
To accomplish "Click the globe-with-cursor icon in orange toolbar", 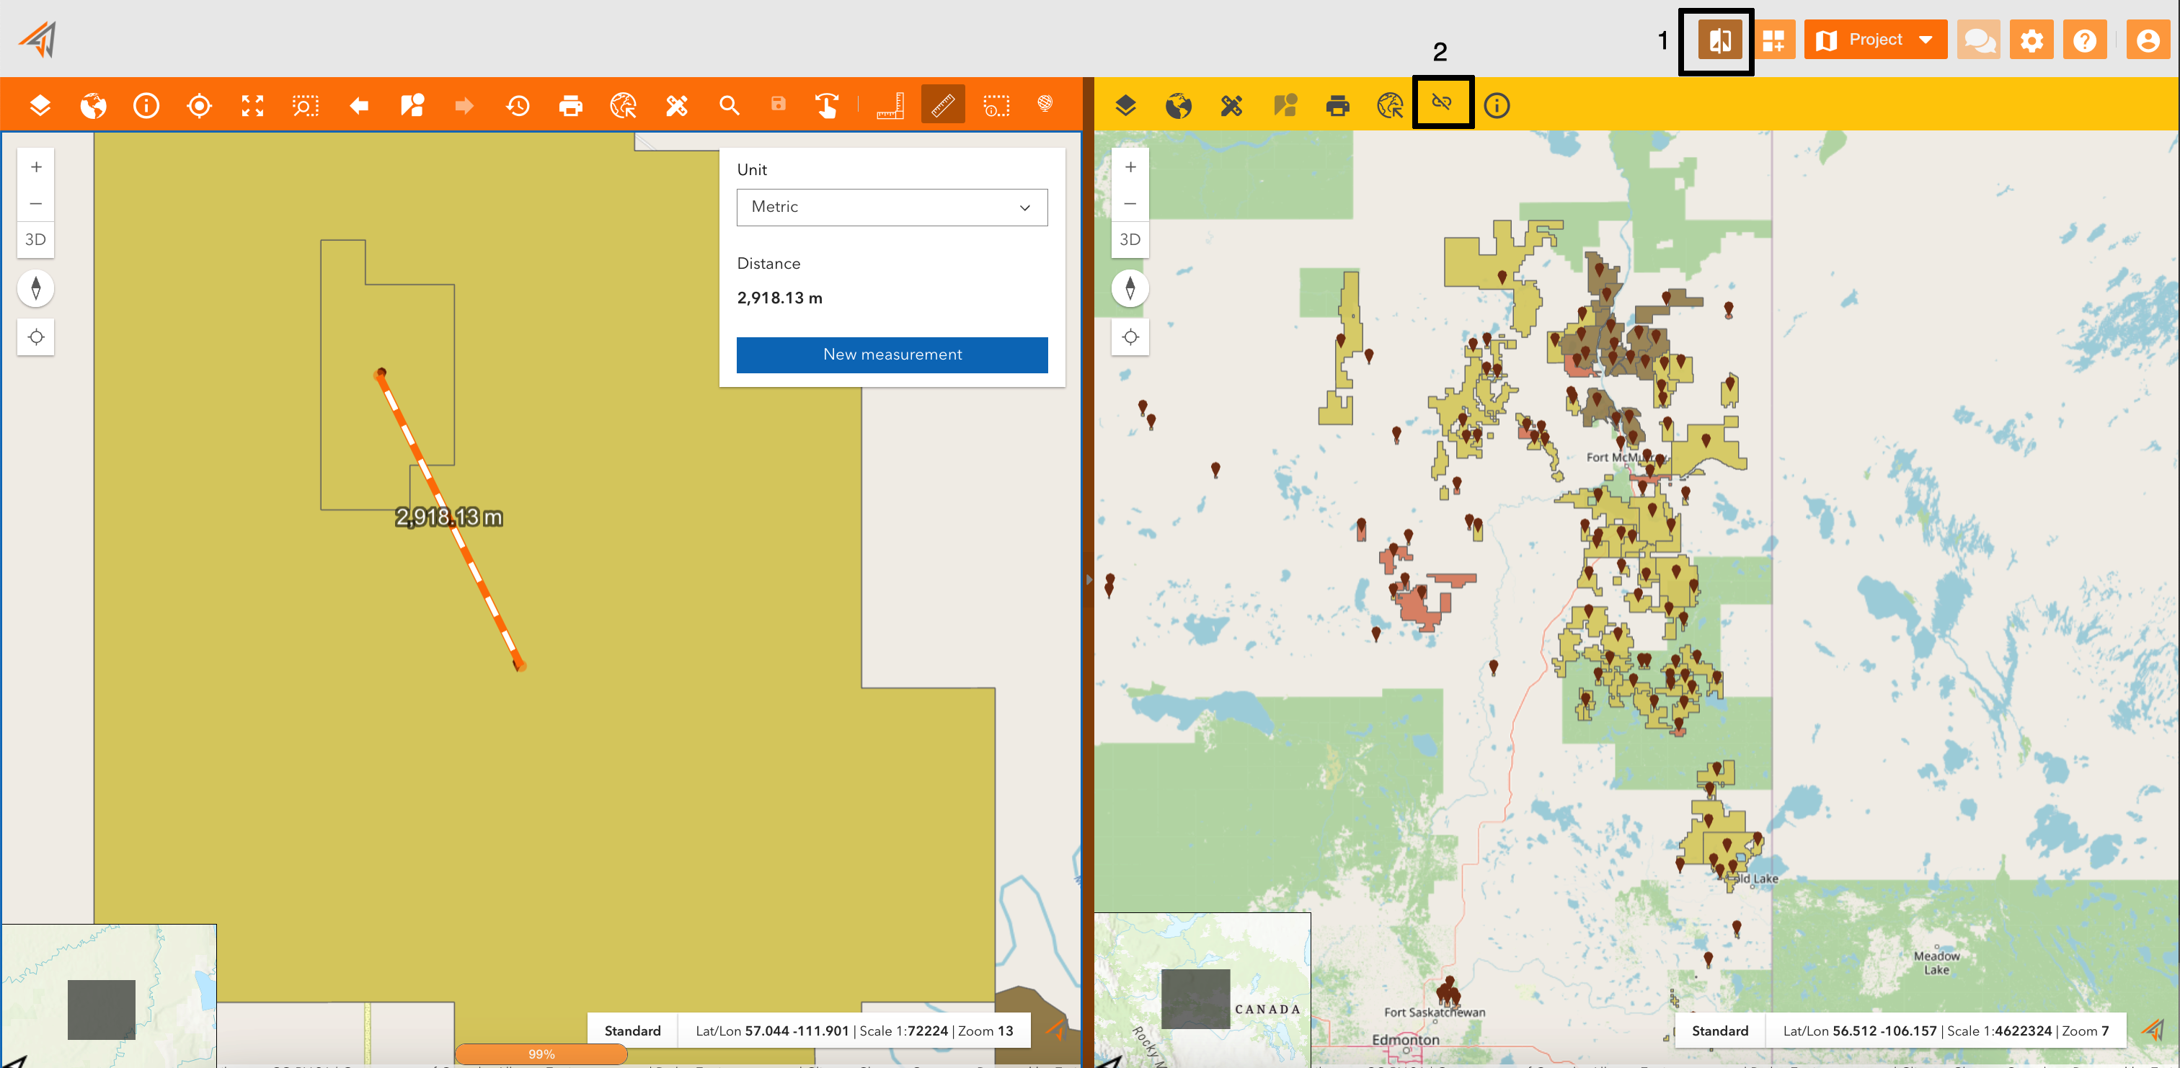I will click(624, 106).
